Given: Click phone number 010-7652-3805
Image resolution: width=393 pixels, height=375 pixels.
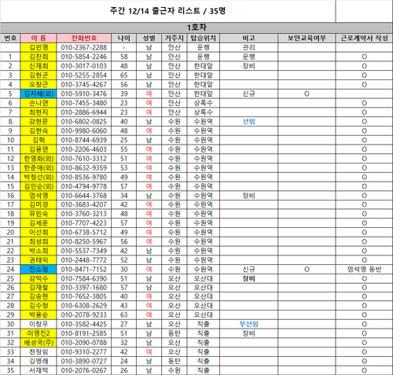Looking at the screenshot, I should [84, 296].
